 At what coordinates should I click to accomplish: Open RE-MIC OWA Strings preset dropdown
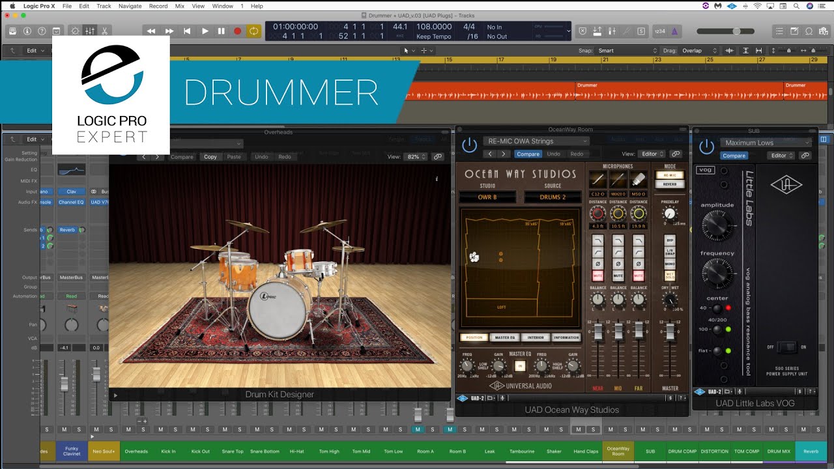click(x=536, y=141)
